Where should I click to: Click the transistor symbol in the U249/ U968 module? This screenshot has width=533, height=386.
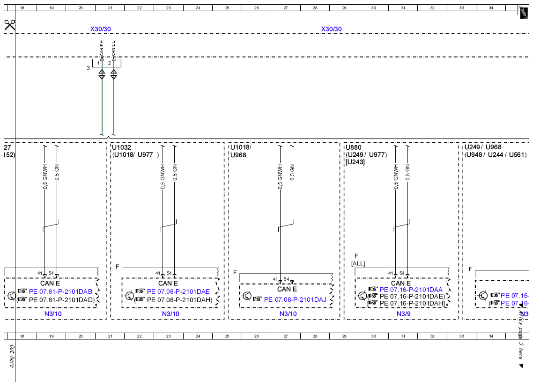(483, 296)
